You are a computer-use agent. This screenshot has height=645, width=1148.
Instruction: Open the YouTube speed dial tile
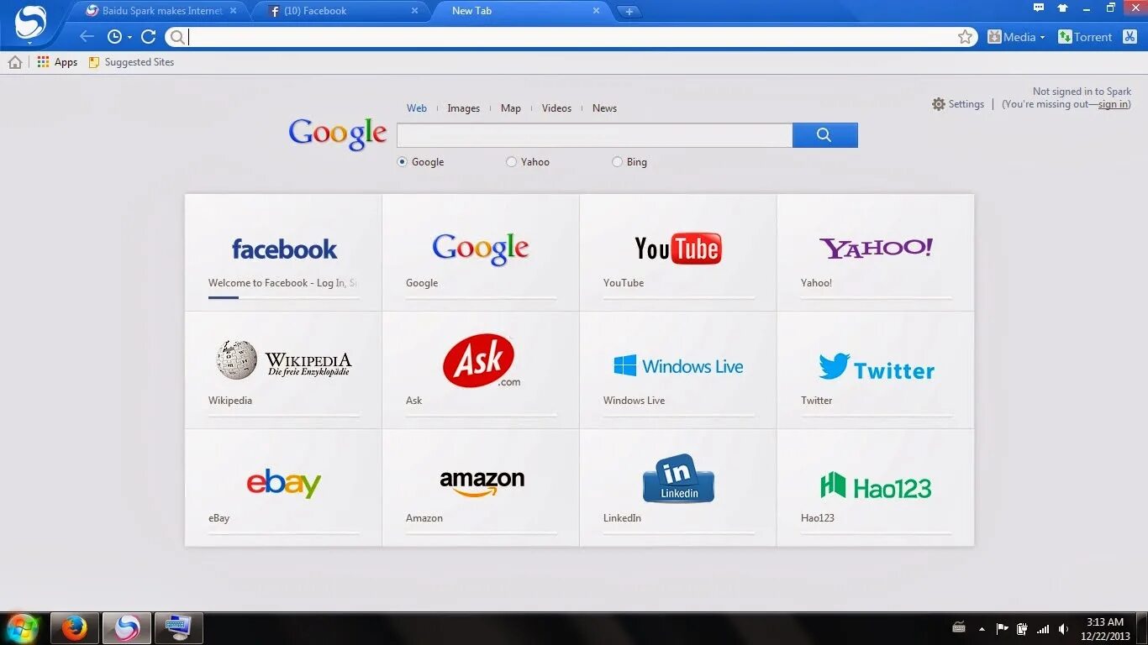(x=678, y=253)
